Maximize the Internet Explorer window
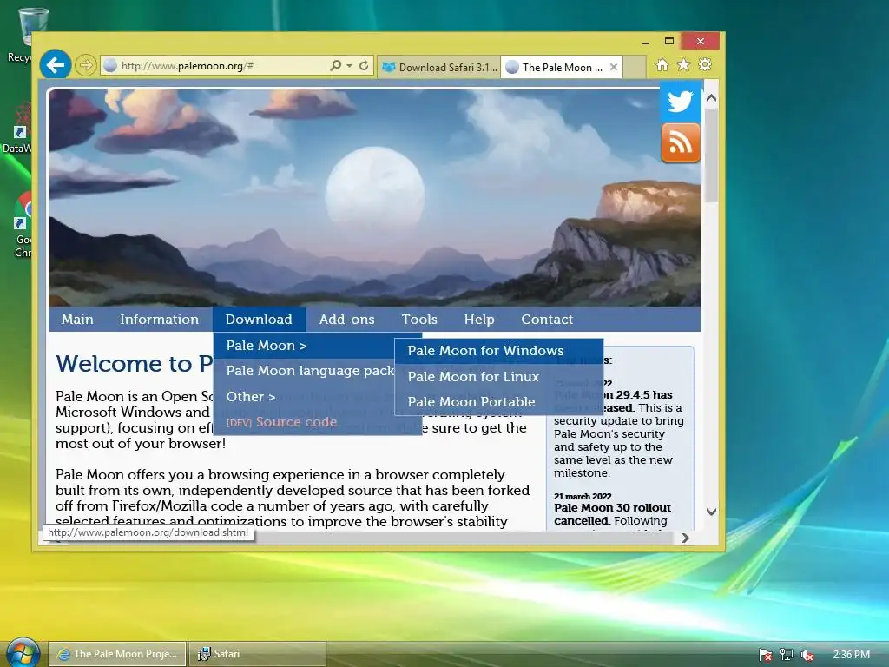889x667 pixels. [x=669, y=42]
